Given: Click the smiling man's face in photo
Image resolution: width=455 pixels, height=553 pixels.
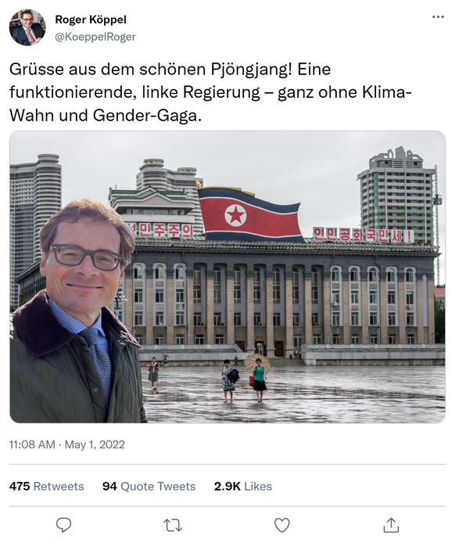Looking at the screenshot, I should 86,263.
